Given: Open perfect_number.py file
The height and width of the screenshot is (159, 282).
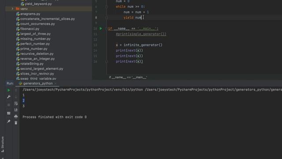Looking at the screenshot, I should (35, 44).
